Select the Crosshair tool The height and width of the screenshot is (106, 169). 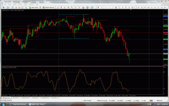(x=102, y=8)
